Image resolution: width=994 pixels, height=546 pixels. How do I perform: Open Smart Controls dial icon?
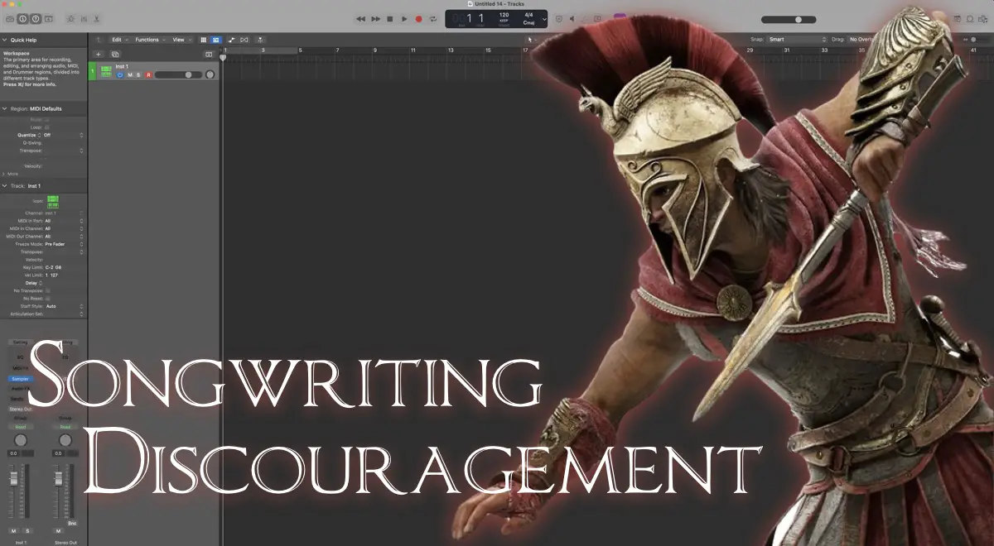pos(70,18)
